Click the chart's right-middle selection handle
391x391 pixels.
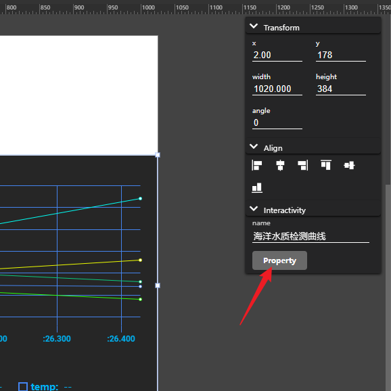pyautogui.click(x=158, y=285)
